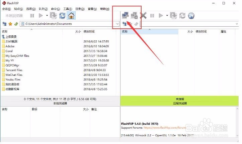
Task: Open the transfer dropdown arrow in the local toolbar
Action: [x=47, y=16]
